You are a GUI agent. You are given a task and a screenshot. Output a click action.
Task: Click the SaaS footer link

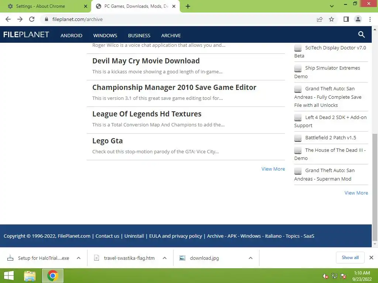[x=309, y=236]
